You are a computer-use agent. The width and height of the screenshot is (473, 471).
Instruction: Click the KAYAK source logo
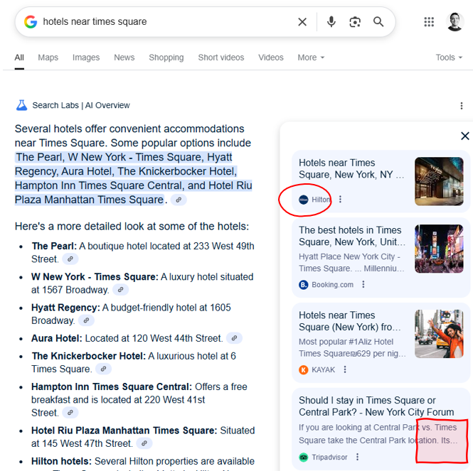[x=304, y=369]
